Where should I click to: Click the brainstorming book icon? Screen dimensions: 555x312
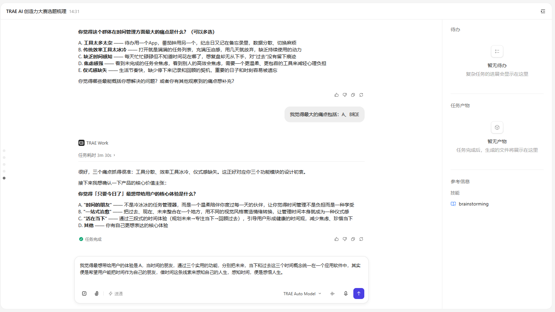click(453, 204)
